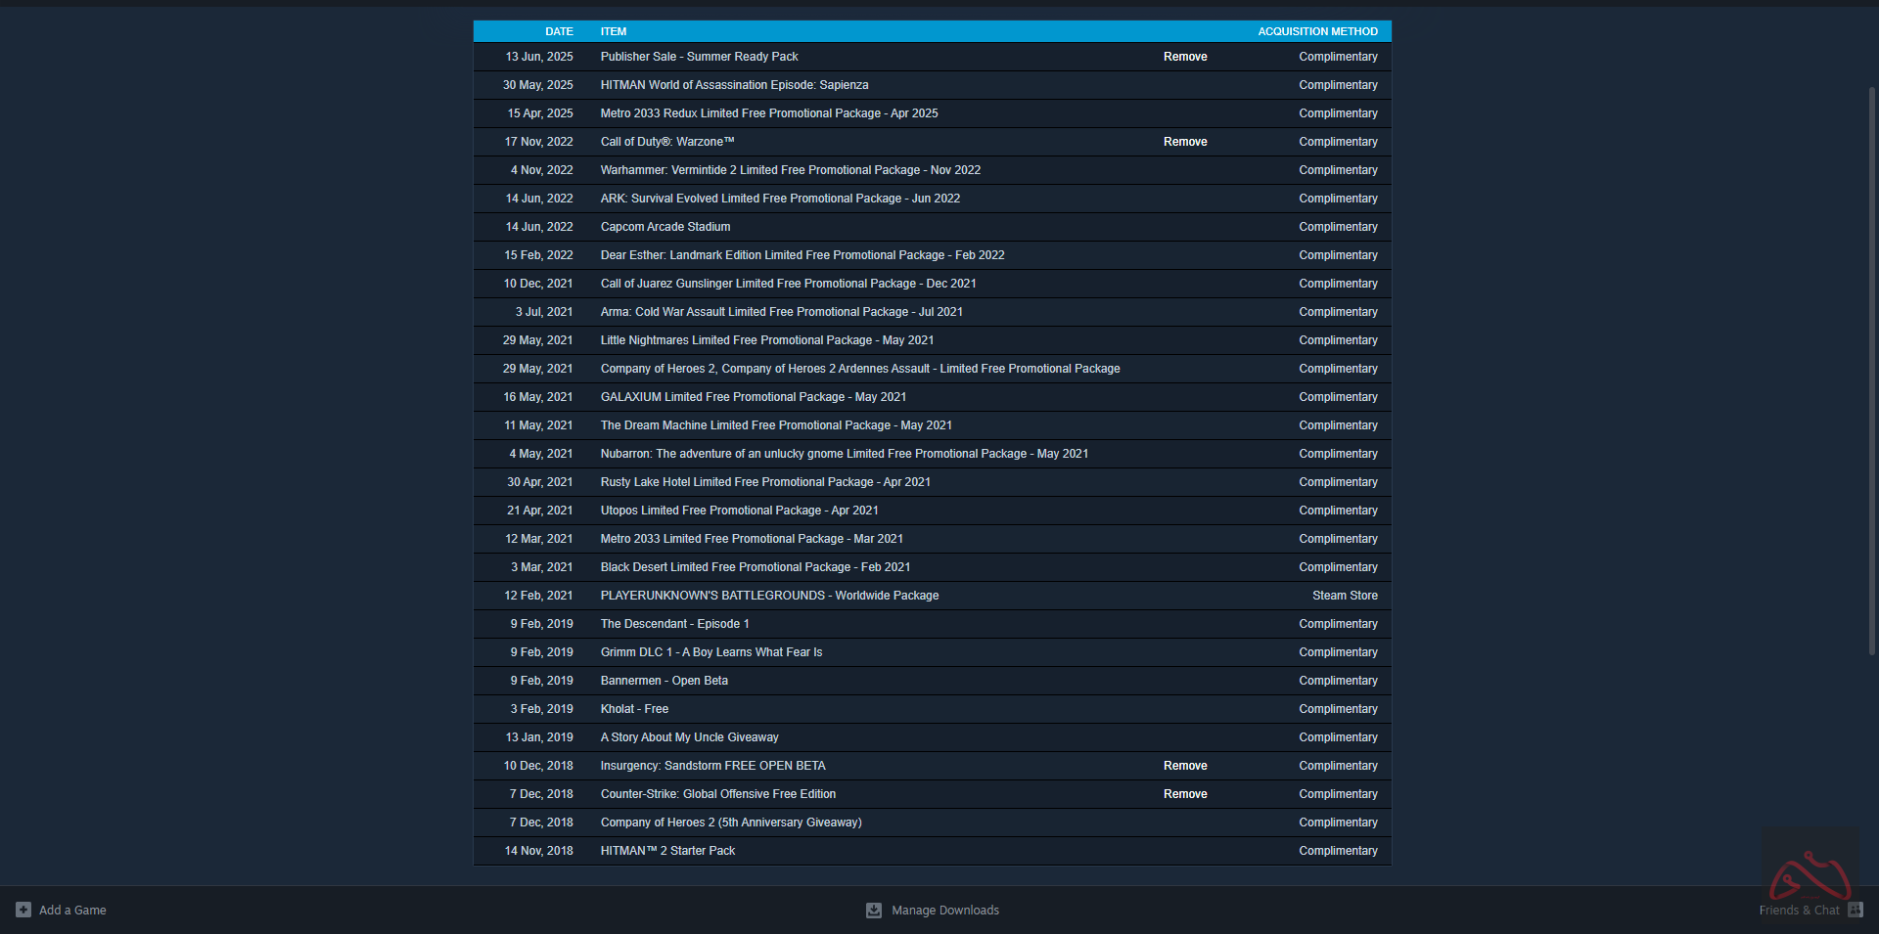Click the Steam Store acquisition method text
Viewport: 1879px width, 934px height.
[1345, 596]
